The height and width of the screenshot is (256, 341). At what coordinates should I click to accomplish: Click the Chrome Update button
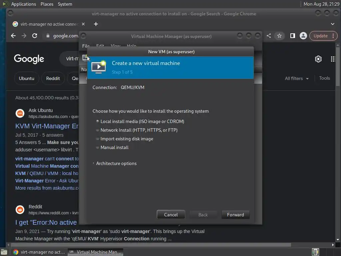click(x=321, y=36)
